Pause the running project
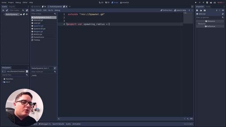Viewport: 226px width, 127px height. pyautogui.click(x=200, y=2)
